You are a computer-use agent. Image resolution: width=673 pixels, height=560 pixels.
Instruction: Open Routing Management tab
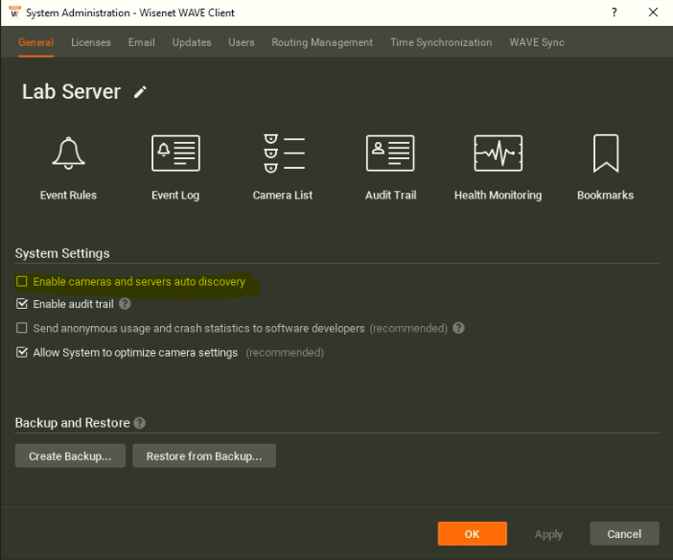point(322,42)
